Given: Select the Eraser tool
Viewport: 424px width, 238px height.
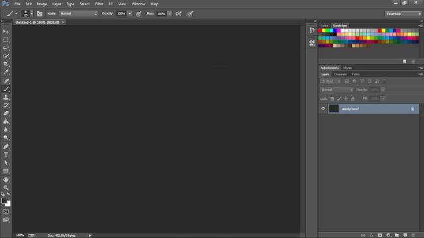Looking at the screenshot, I should [x=6, y=113].
